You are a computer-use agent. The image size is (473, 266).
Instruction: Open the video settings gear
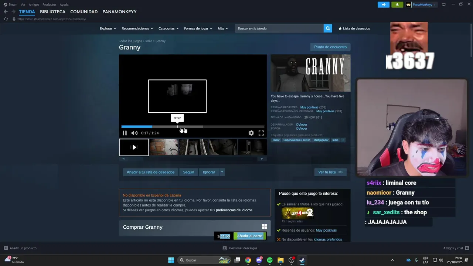coord(251,133)
